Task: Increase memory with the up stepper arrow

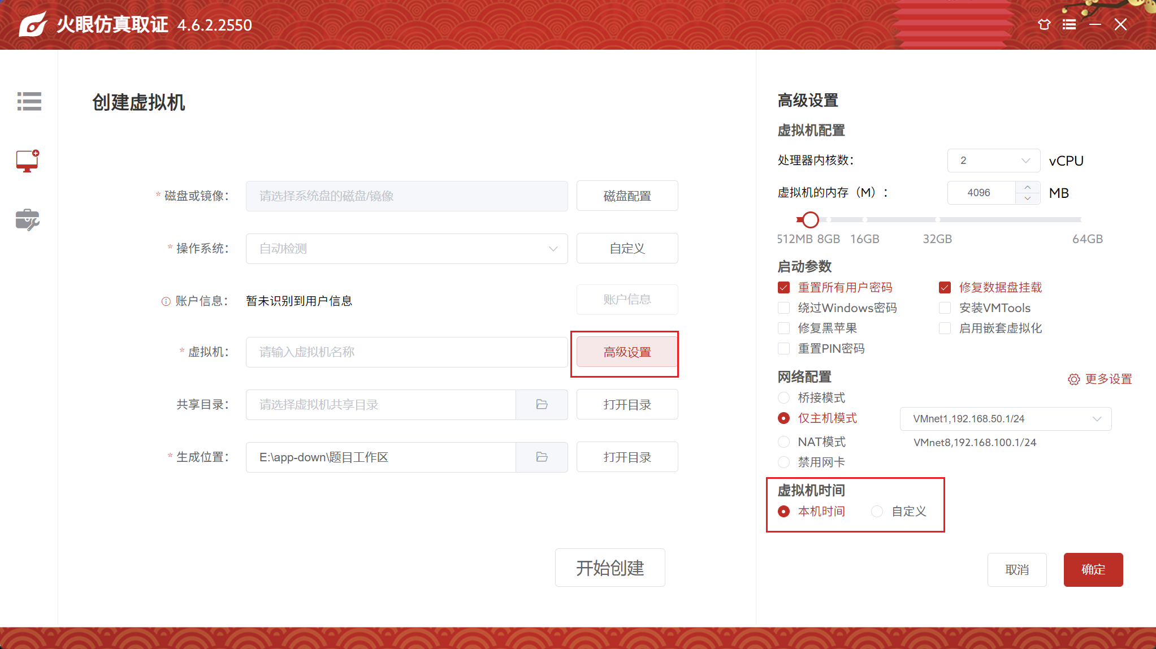Action: tap(1027, 187)
